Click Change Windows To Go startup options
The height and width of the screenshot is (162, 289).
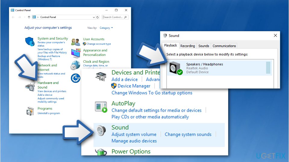pyautogui.click(x=152, y=93)
